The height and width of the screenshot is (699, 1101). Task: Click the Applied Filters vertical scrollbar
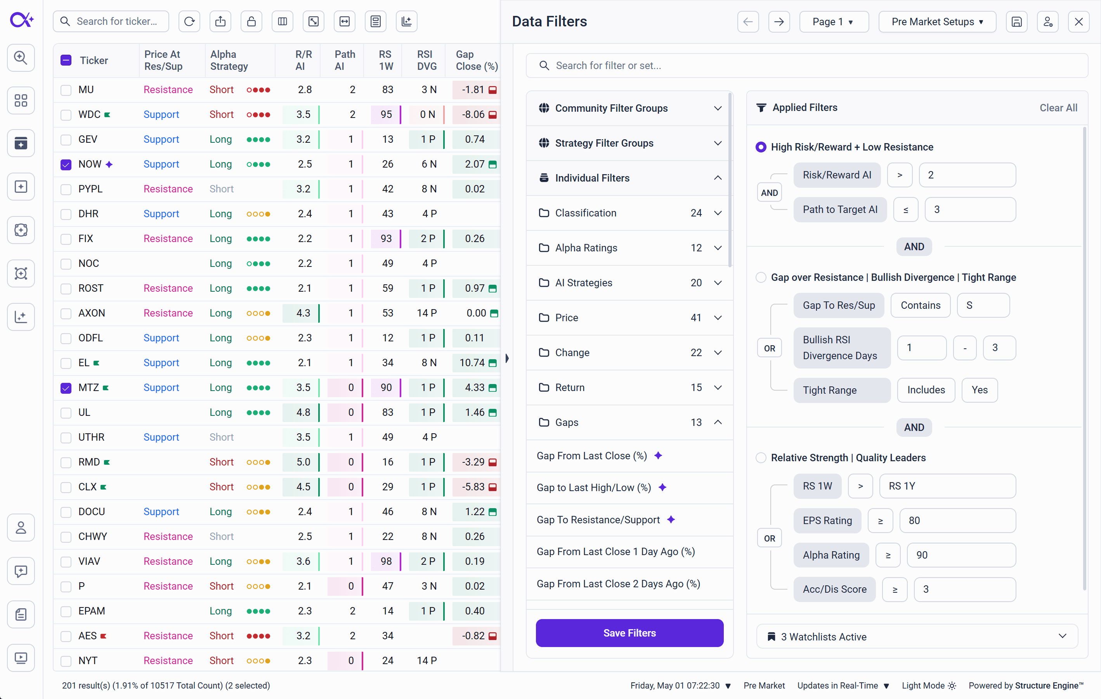click(x=1084, y=359)
